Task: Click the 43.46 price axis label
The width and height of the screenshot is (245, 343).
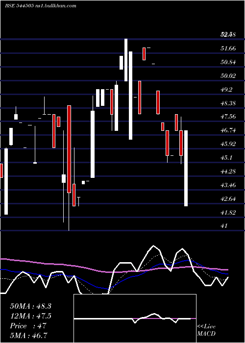Action: [x=228, y=185]
